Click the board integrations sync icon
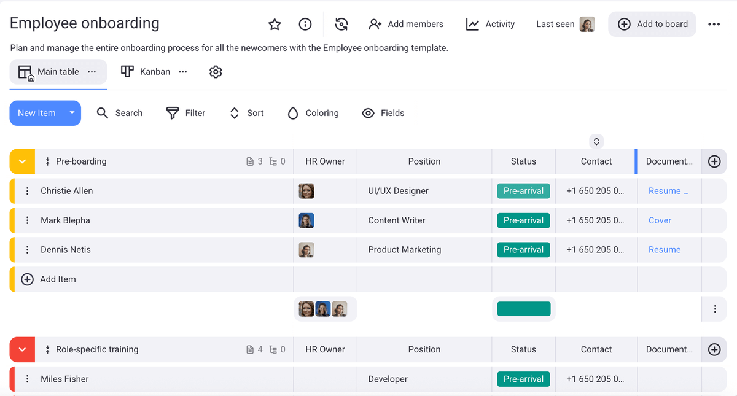The height and width of the screenshot is (396, 737). click(x=341, y=25)
